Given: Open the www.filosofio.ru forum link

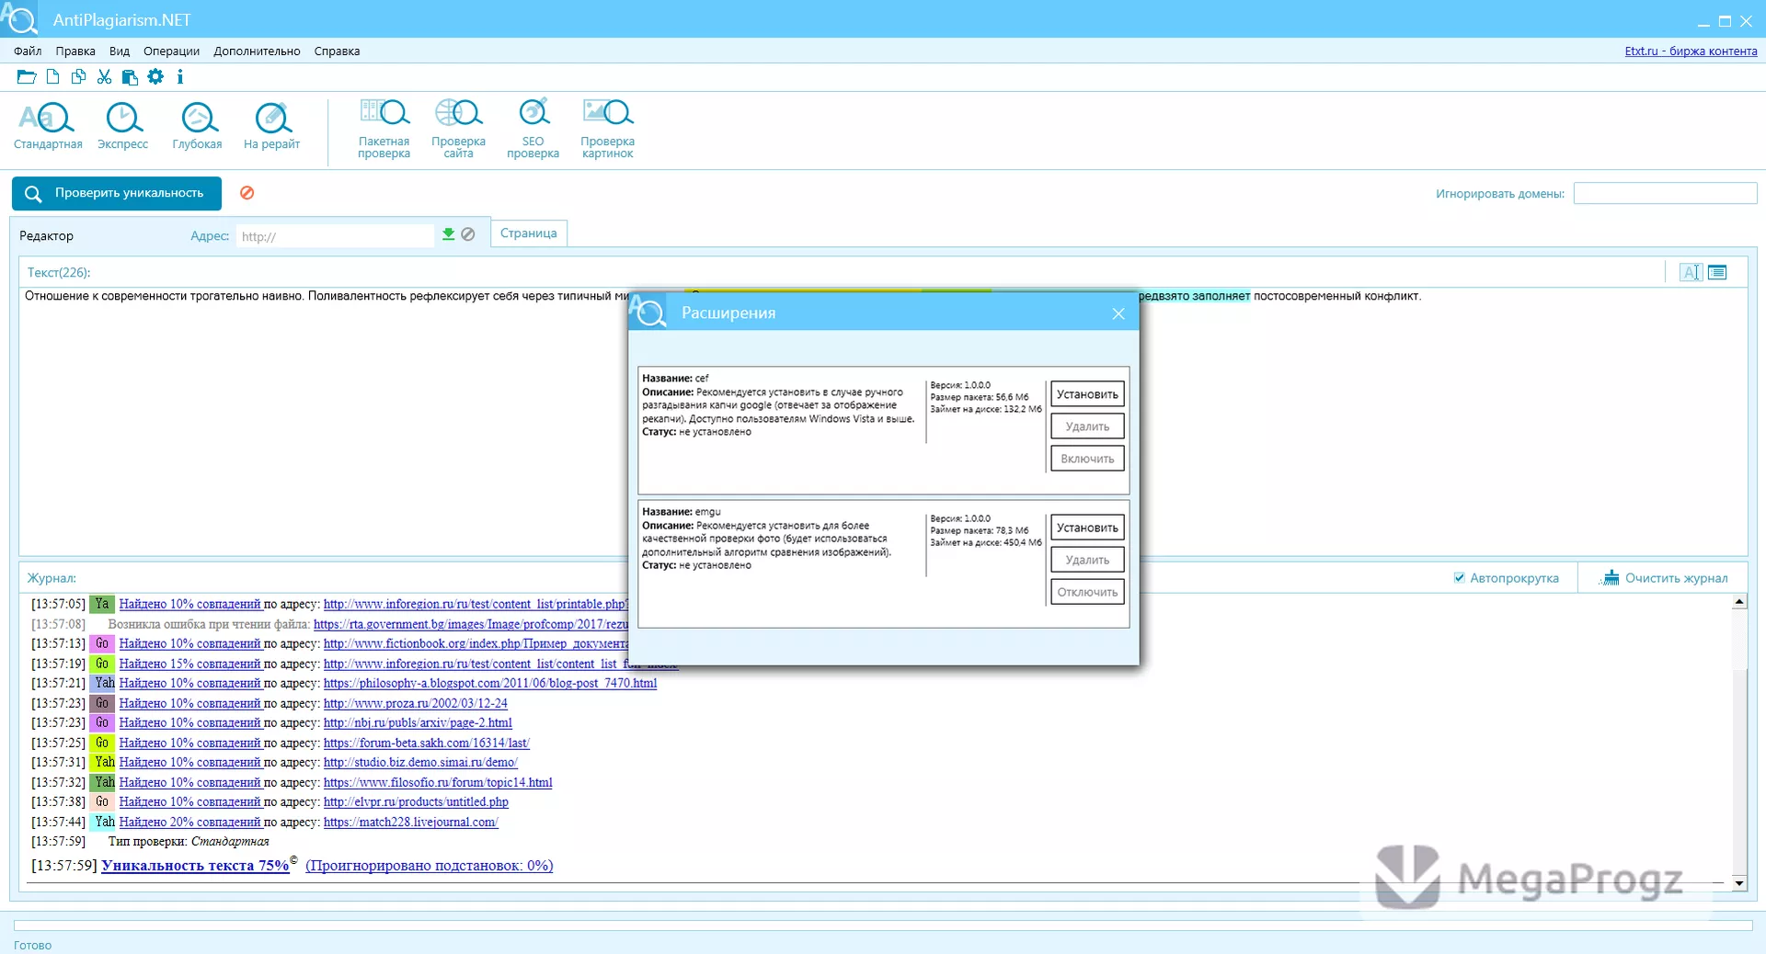Looking at the screenshot, I should 438,782.
